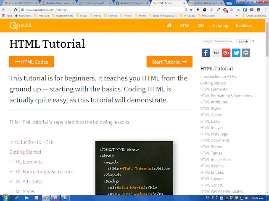
Task: Open the Scripting nav menu item
Action: (220, 26)
